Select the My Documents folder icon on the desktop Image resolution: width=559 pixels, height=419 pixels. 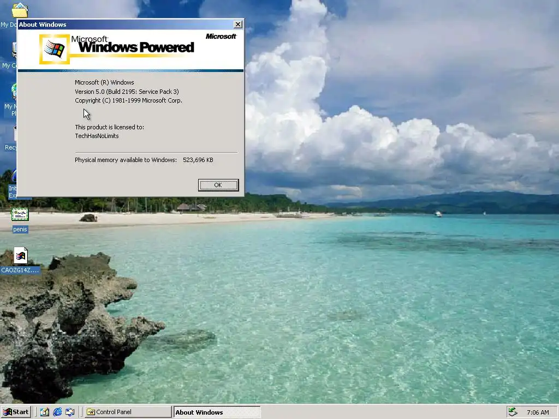[20, 10]
